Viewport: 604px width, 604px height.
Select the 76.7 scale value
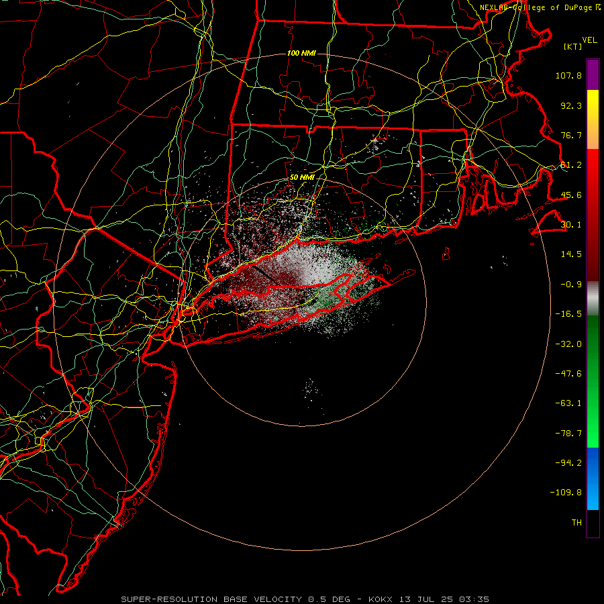click(x=571, y=135)
